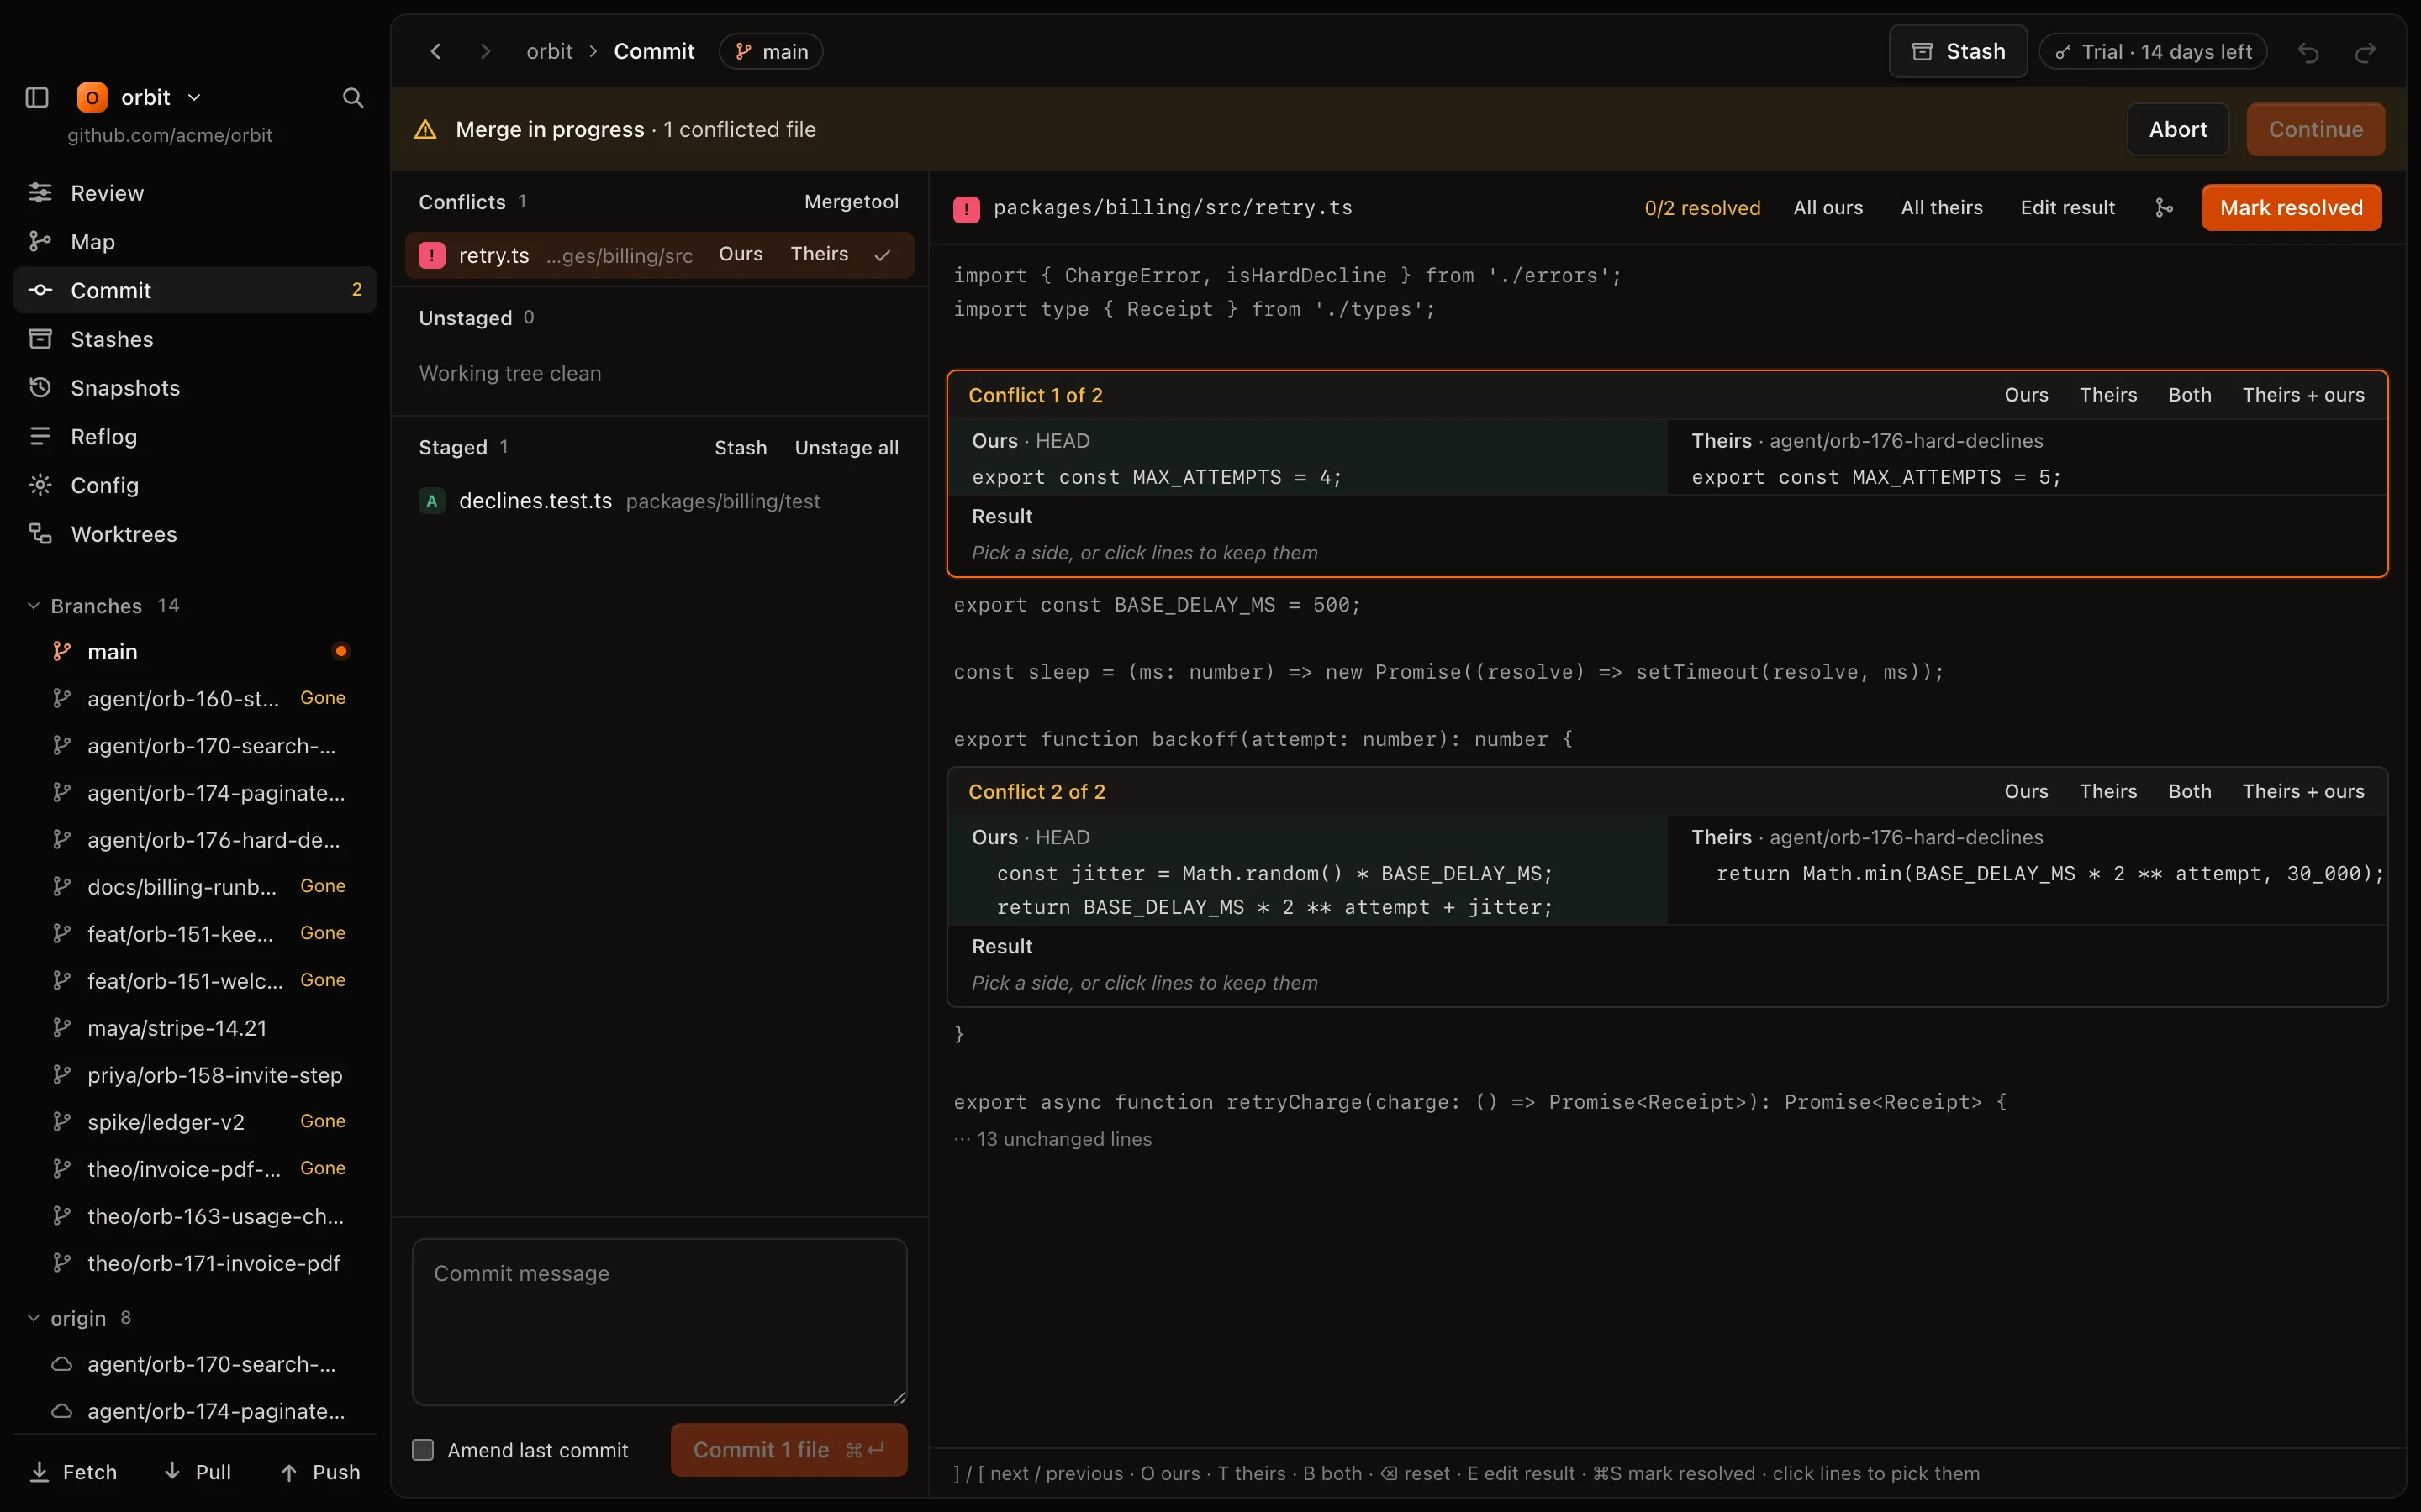Open the Stashes view

[x=195, y=339]
